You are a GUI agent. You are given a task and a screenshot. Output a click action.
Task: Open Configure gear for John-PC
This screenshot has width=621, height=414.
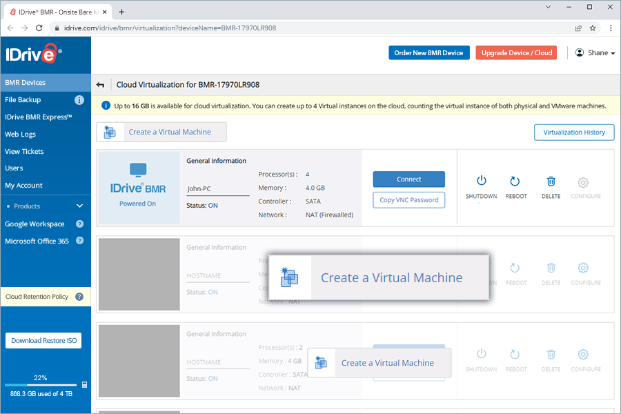tap(583, 182)
